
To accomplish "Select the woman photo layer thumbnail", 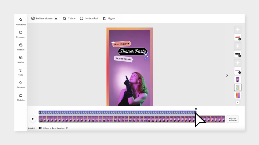I will (238, 79).
